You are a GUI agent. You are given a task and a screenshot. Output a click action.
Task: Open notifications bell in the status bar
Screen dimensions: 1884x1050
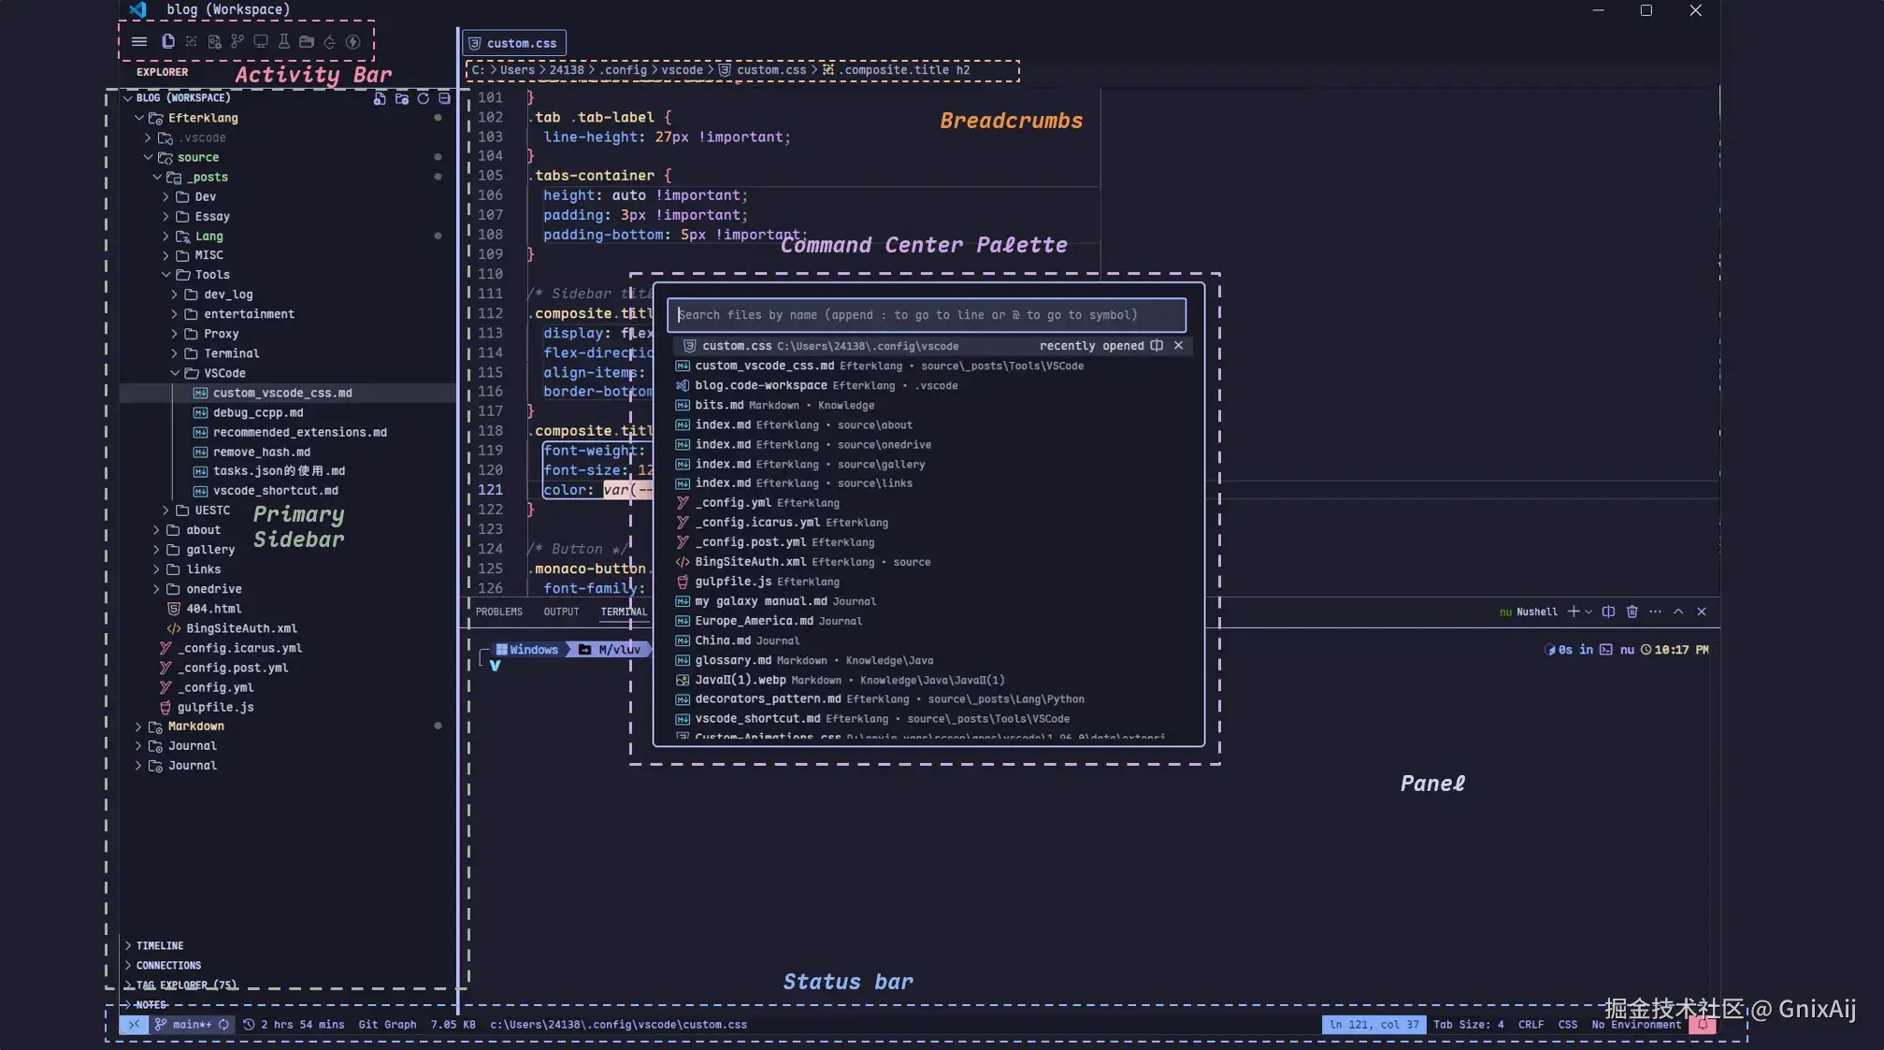(x=1704, y=1024)
